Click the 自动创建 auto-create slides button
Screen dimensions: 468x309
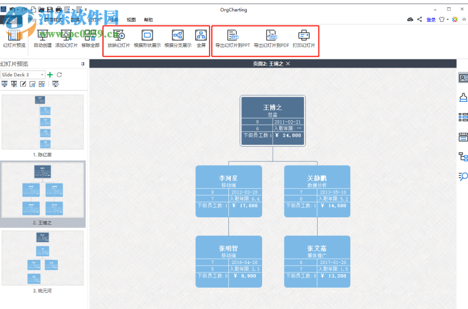click(x=43, y=39)
